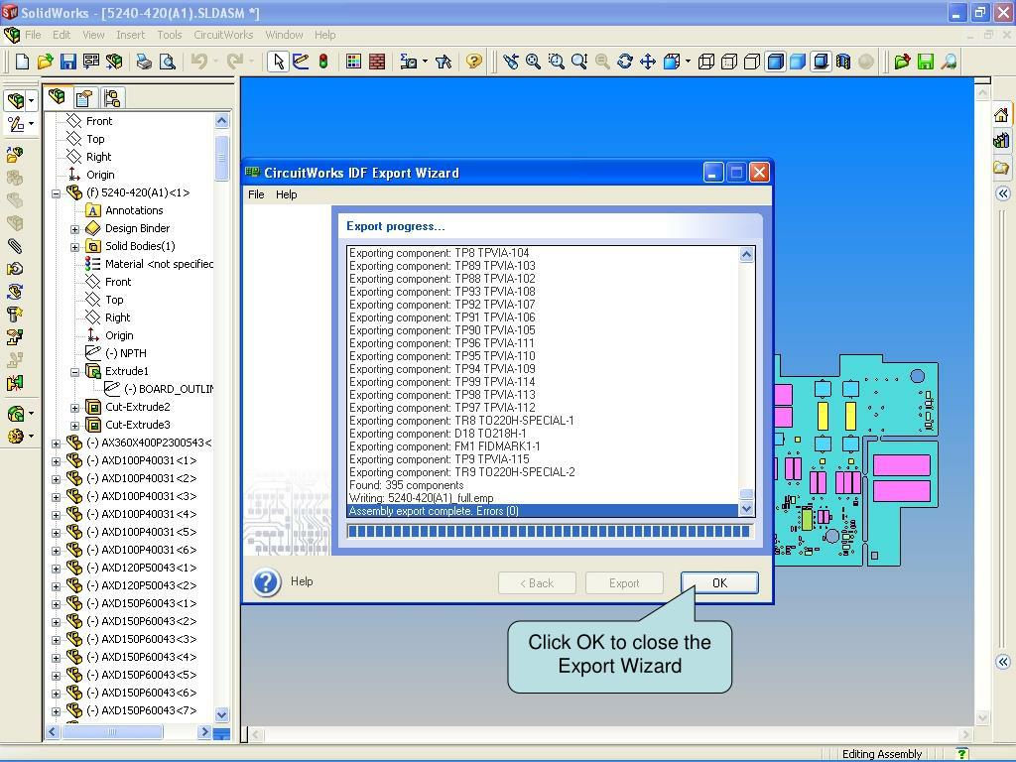Toggle Shaded With Edges display mode
The width and height of the screenshot is (1016, 762).
pyautogui.click(x=775, y=62)
